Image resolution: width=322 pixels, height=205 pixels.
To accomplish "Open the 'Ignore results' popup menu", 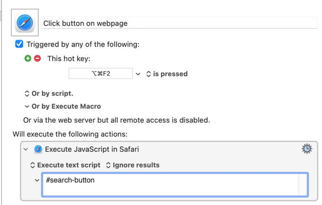I will click(132, 165).
